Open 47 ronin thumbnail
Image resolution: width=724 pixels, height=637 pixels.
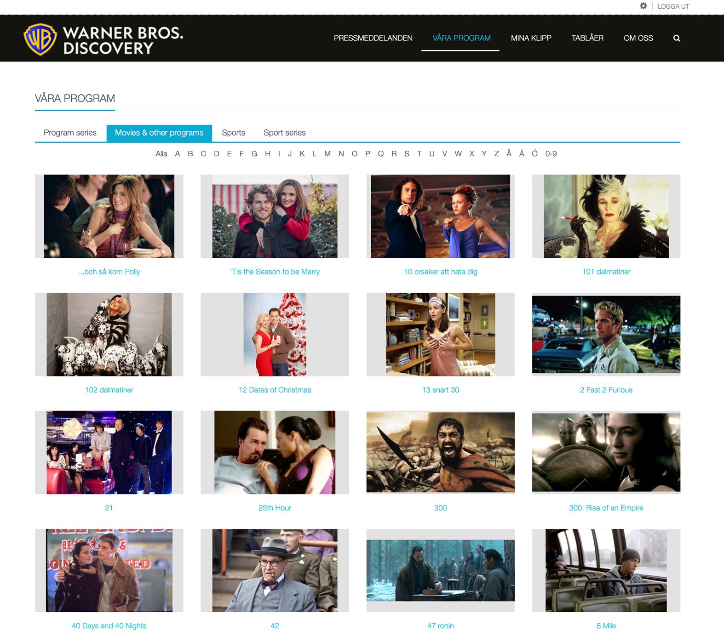440,570
